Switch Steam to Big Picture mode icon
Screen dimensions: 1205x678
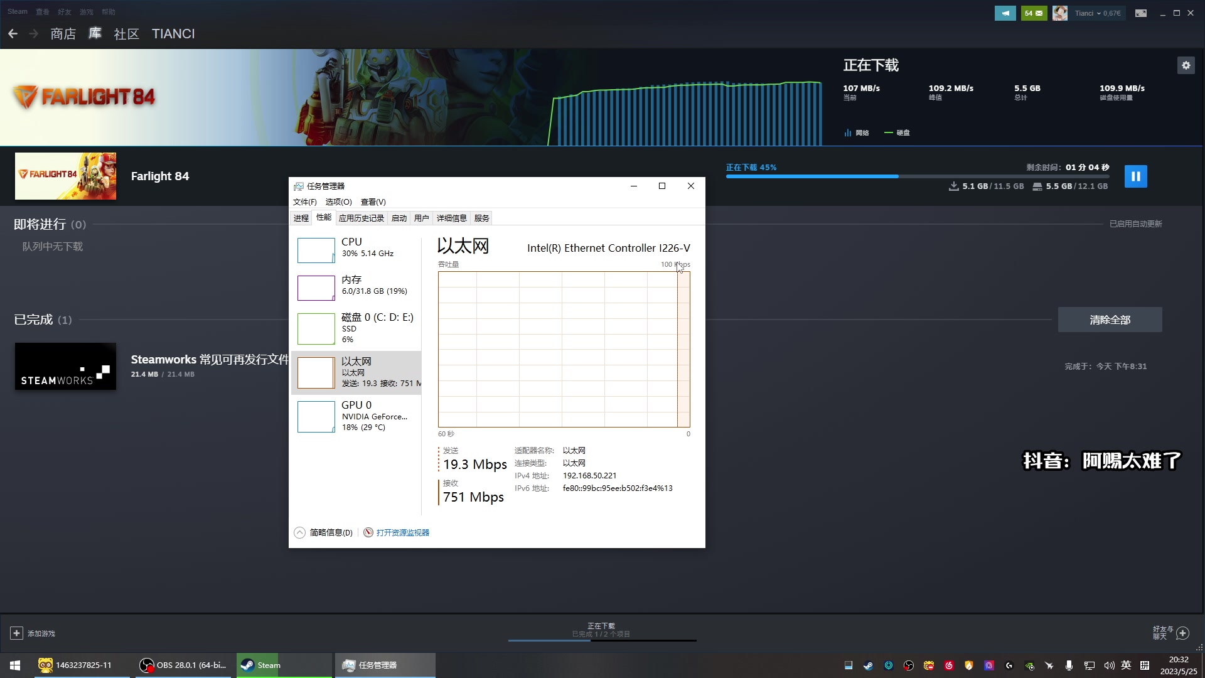(x=1141, y=13)
